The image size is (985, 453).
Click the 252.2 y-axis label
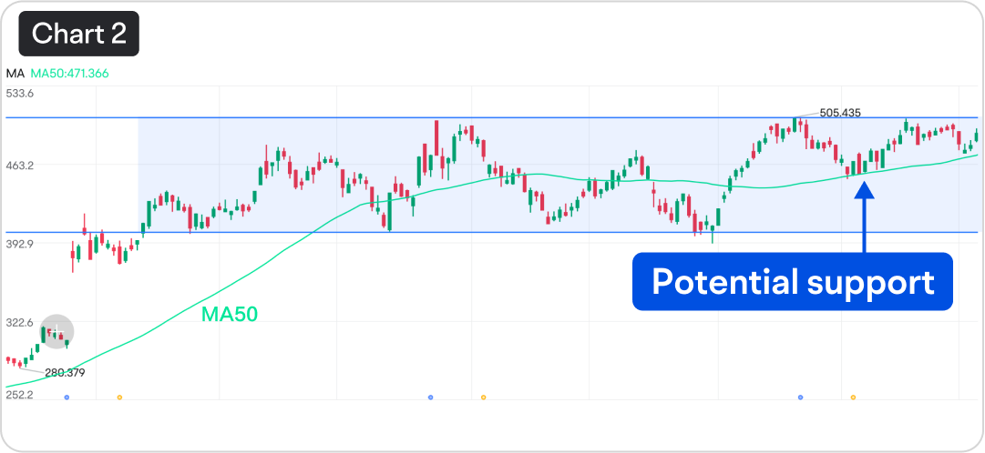(x=19, y=395)
